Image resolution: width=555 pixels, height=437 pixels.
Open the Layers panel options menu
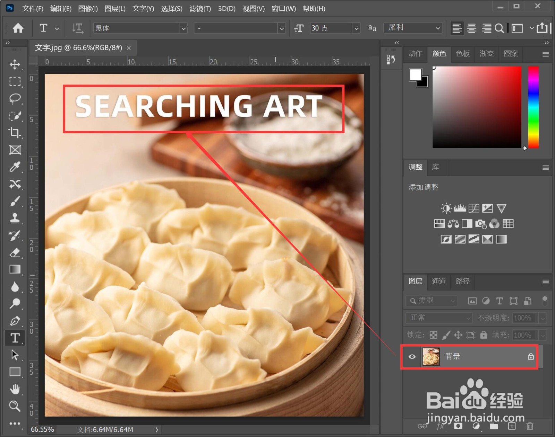point(546,282)
